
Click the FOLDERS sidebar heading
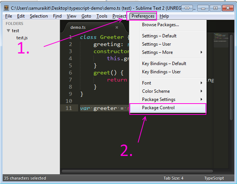(x=14, y=24)
